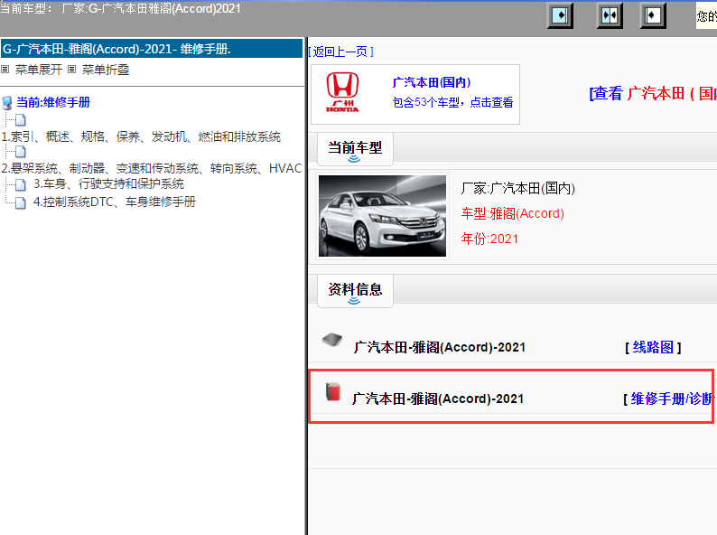Select 资料信息 tab header
717x535 pixels.
(355, 291)
